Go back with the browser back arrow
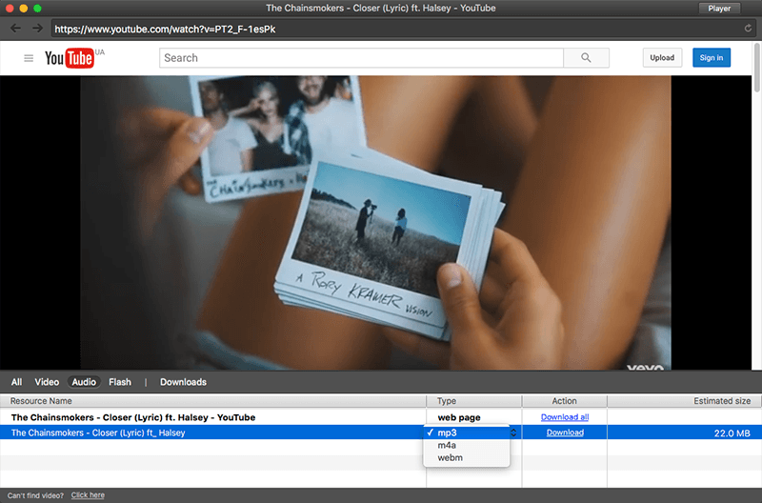This screenshot has width=762, height=503. click(15, 29)
